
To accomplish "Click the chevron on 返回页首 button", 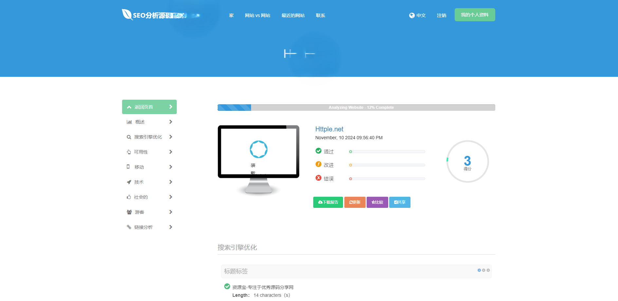I will click(x=171, y=107).
